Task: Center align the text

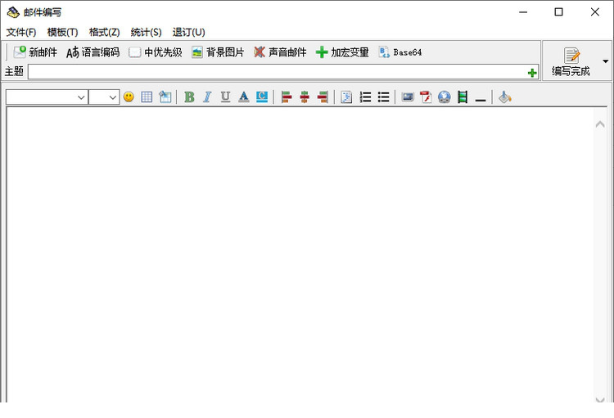Action: pos(305,97)
